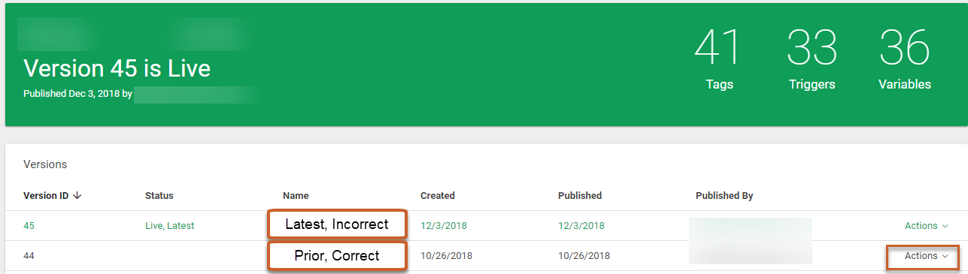Click the Created date 10/26/2018 for version 44
This screenshot has width=968, height=274.
click(446, 256)
